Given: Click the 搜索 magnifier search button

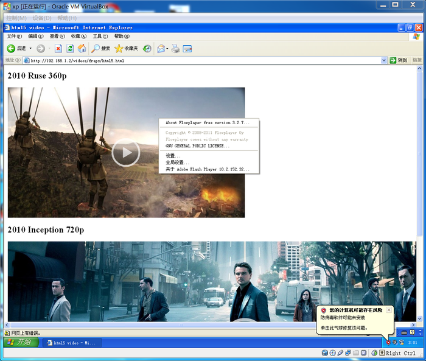Looking at the screenshot, I should click(x=100, y=49).
